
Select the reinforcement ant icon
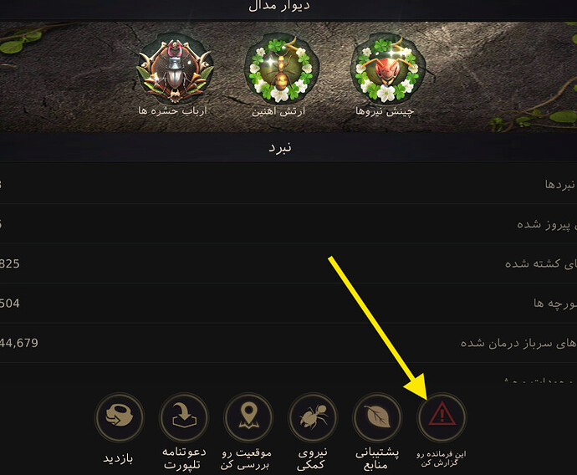click(313, 416)
